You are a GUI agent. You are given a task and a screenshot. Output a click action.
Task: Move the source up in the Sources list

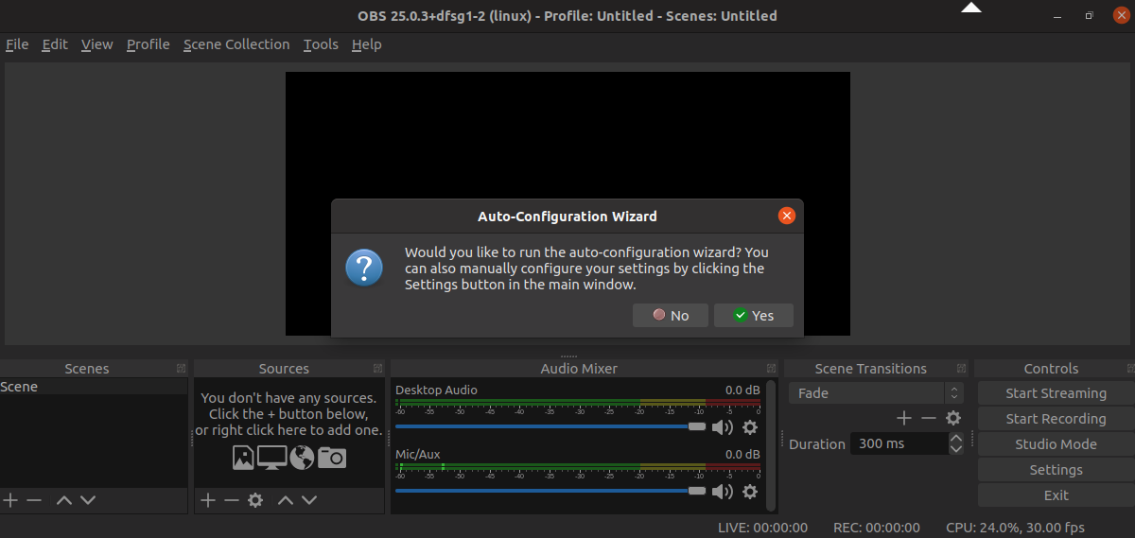click(286, 500)
